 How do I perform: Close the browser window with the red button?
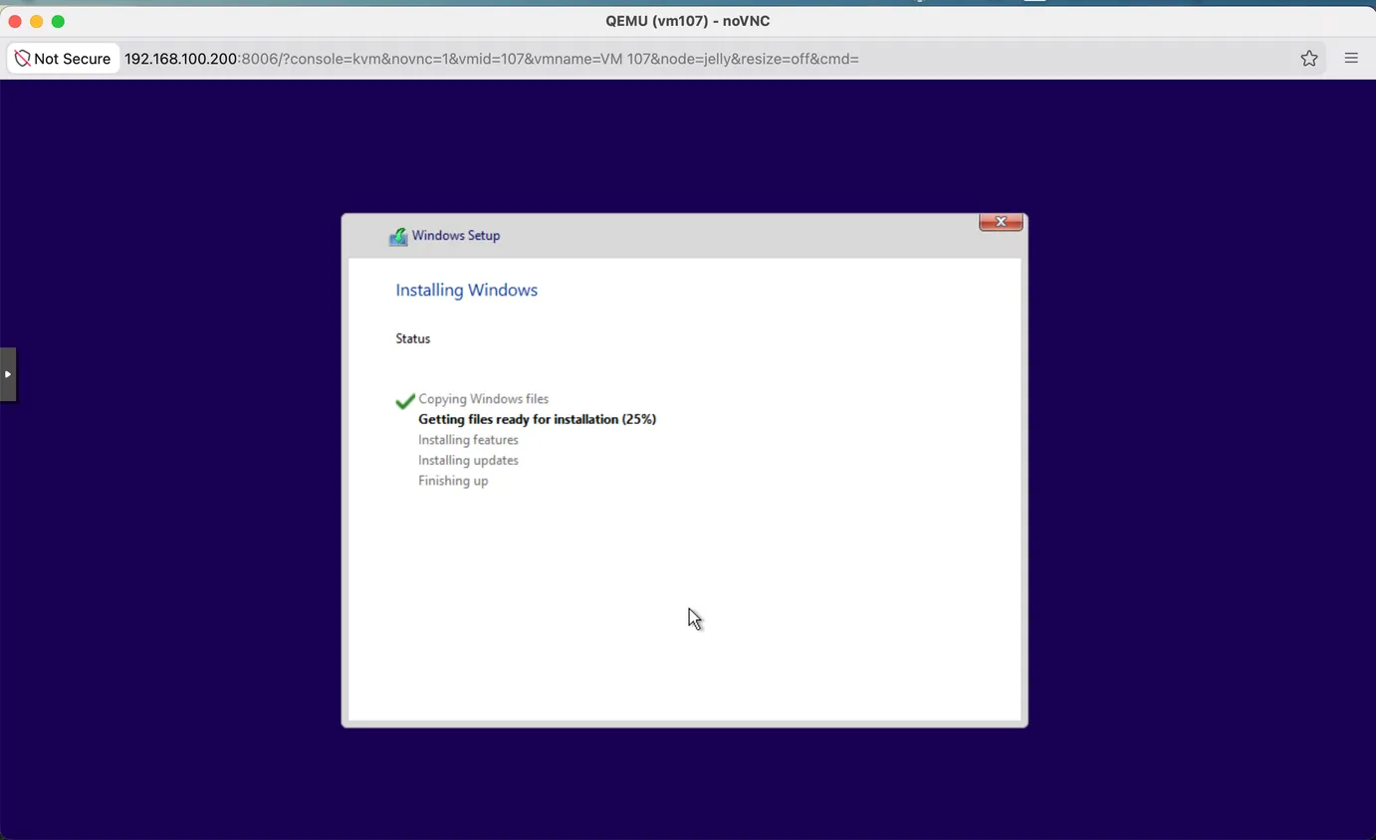point(15,21)
